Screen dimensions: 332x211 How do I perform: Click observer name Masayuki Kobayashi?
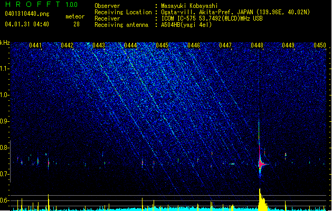189,6
